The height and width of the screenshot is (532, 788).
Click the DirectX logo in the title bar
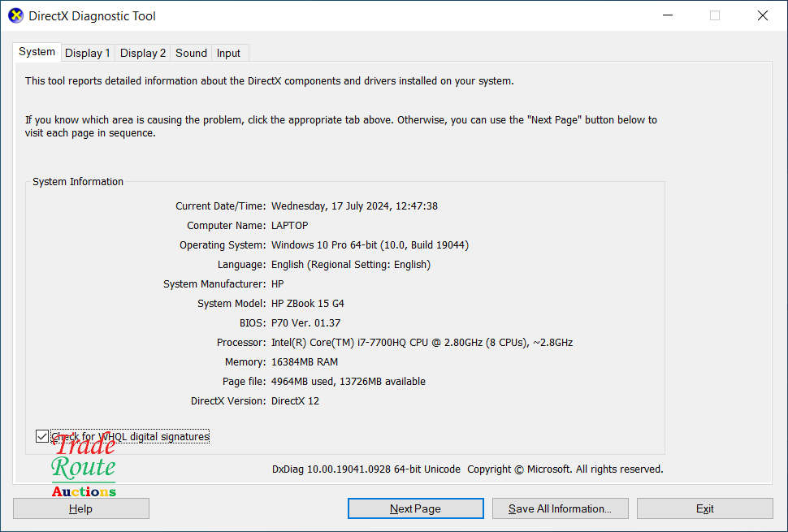(15, 15)
